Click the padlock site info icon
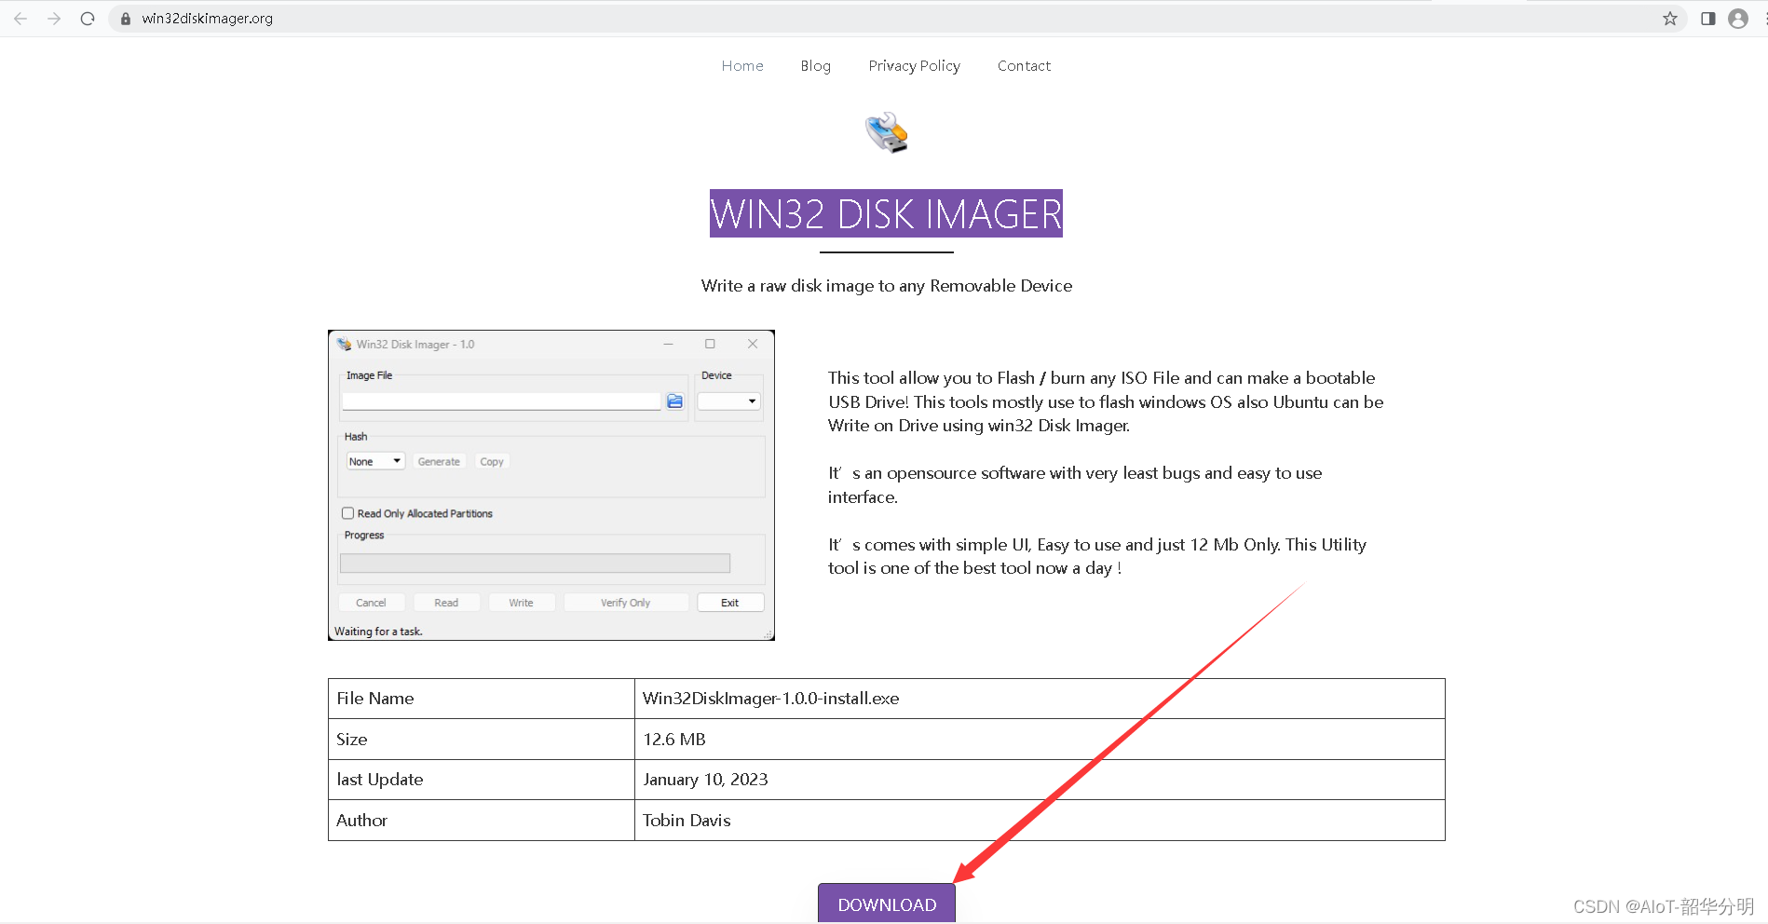 [126, 19]
